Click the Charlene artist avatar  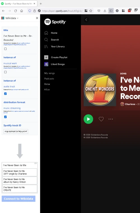coord(122,104)
